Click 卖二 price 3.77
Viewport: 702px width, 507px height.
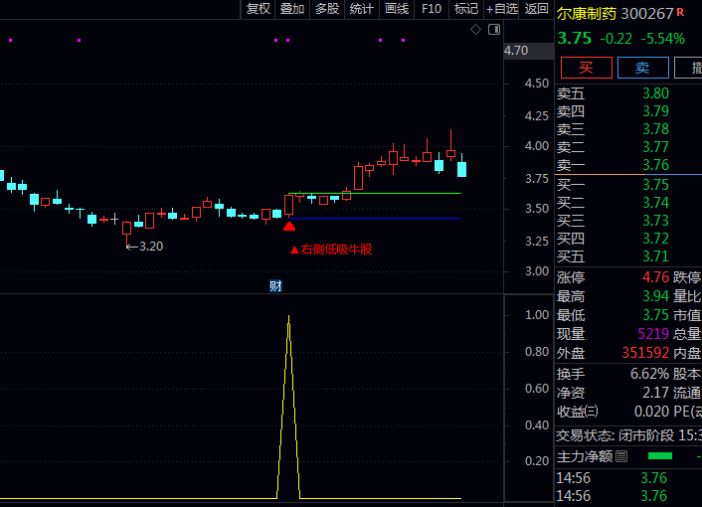coord(655,147)
